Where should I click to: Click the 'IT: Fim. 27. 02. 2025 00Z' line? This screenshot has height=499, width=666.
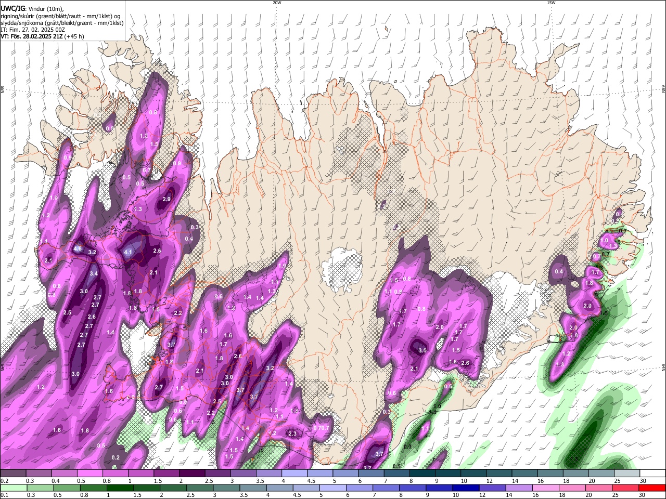pos(33,30)
